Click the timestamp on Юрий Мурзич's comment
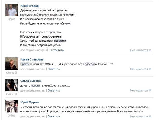 pyautogui.click(x=32, y=116)
